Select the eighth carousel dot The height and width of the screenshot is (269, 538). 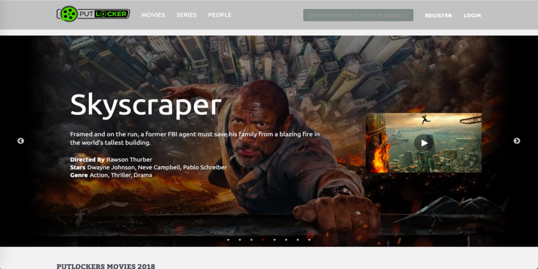(x=309, y=240)
